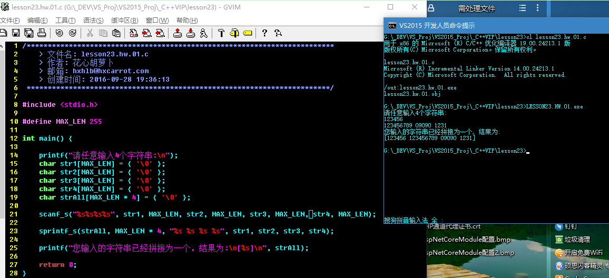Click the yellow Jump to Tag icon

[x=247, y=33]
